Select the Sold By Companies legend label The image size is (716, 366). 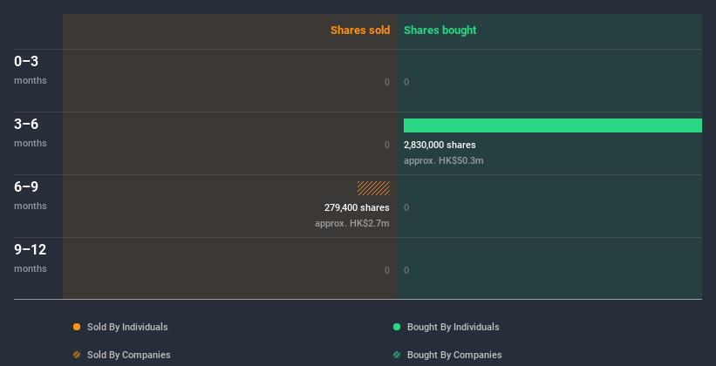coord(129,355)
